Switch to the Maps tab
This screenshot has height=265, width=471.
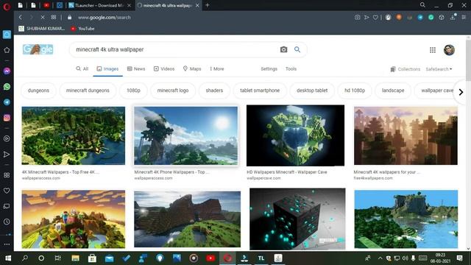pyautogui.click(x=192, y=68)
